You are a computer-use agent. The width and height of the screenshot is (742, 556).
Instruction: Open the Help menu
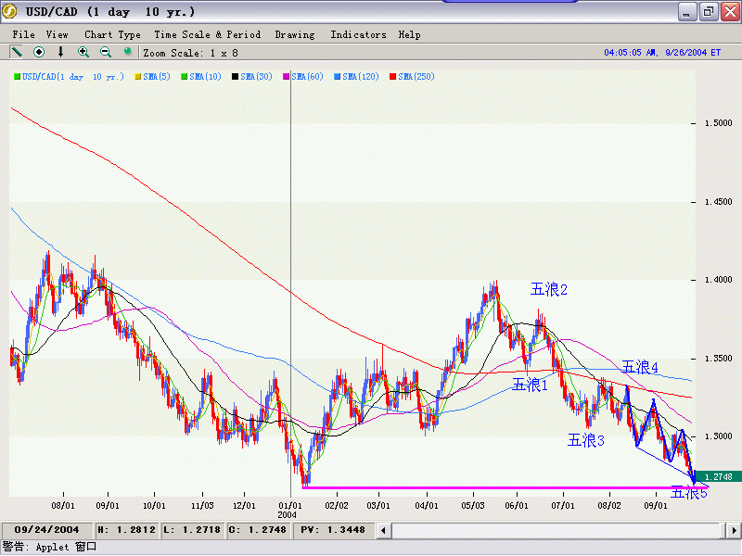pyautogui.click(x=409, y=34)
